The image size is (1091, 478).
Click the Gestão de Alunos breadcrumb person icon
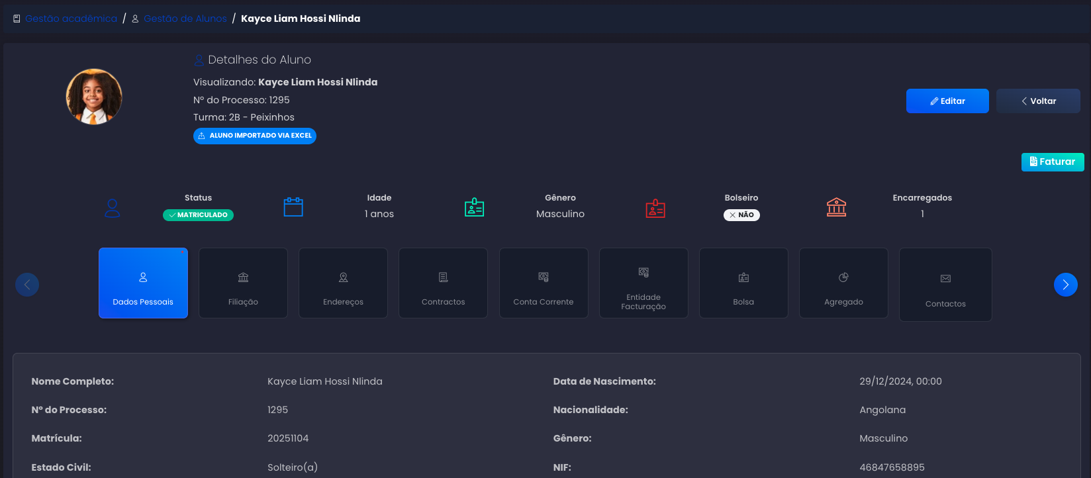[136, 19]
